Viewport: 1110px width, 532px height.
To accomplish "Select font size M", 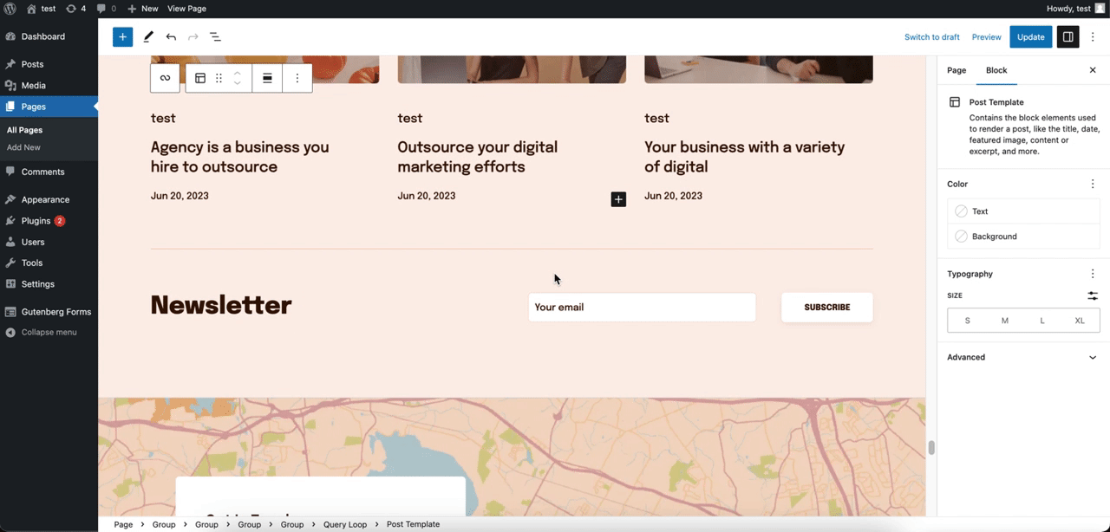I will (x=1005, y=321).
